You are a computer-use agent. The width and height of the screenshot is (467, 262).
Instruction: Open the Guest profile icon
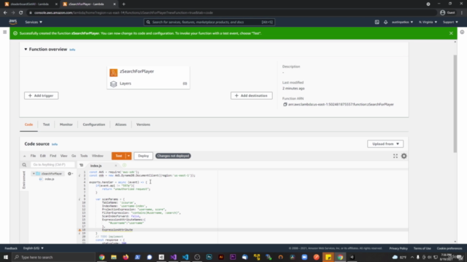(443, 13)
